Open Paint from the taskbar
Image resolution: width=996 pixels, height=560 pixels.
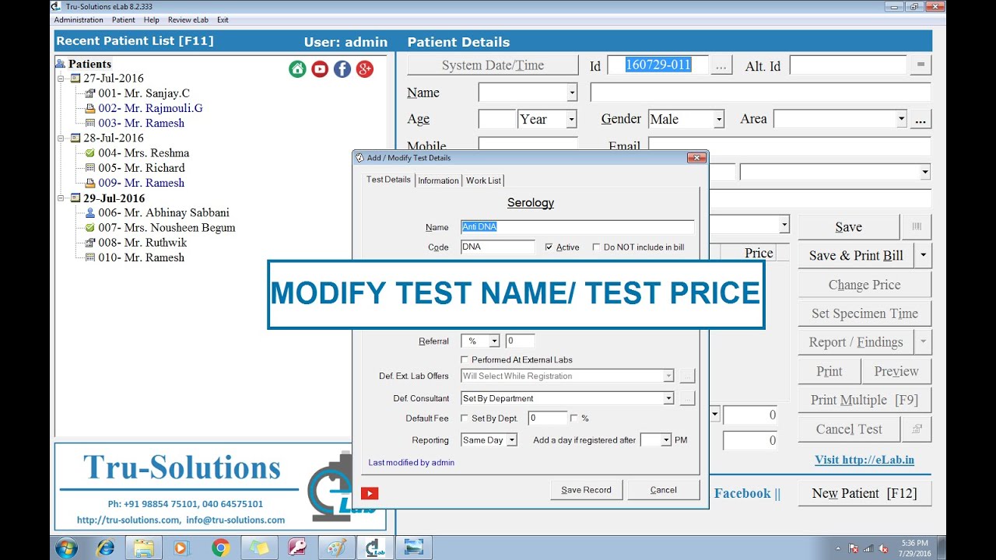click(336, 548)
